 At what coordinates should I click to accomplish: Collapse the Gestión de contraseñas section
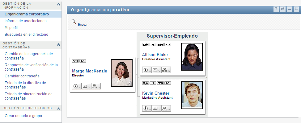pos(58,45)
